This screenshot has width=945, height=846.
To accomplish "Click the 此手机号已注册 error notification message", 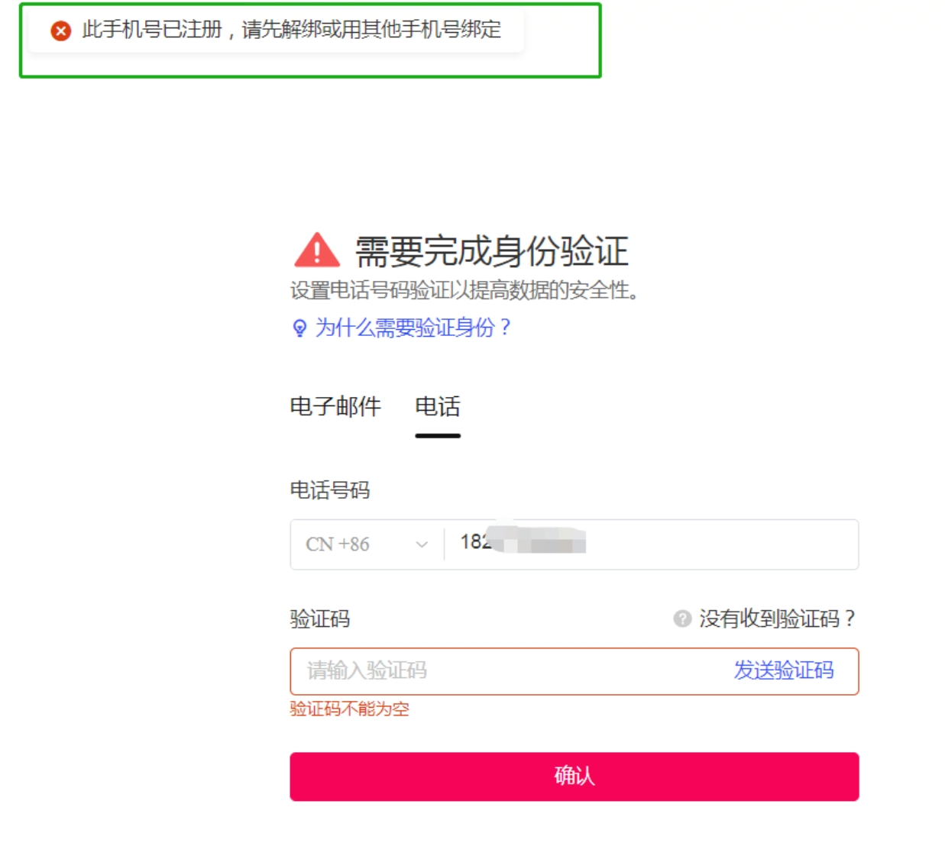I will 292,30.
